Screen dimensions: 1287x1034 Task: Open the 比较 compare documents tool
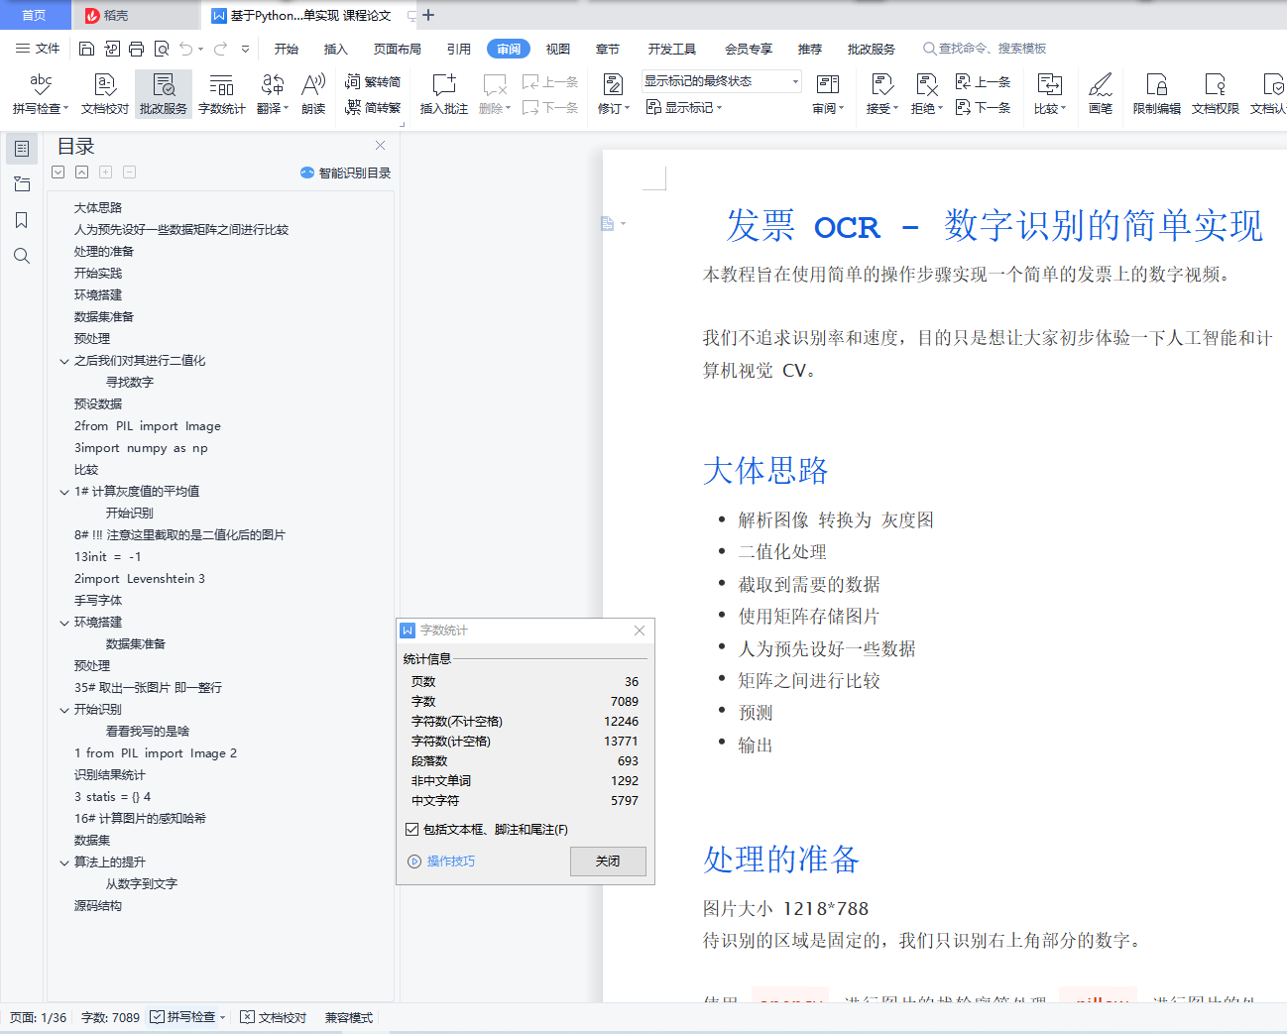point(1050,94)
